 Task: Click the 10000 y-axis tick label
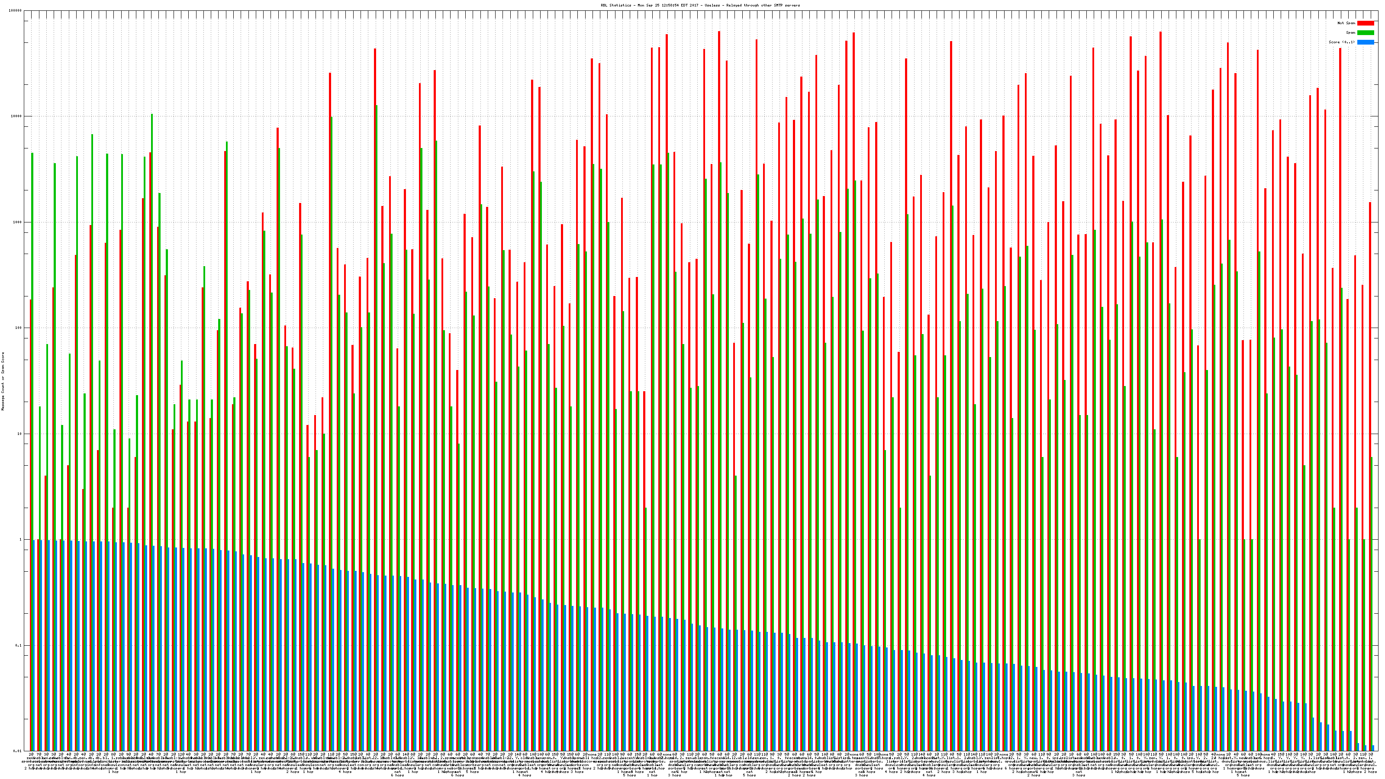[17, 117]
